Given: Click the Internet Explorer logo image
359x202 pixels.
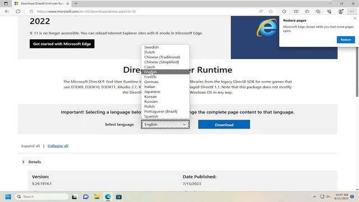Looking at the screenshot, I should [x=267, y=27].
